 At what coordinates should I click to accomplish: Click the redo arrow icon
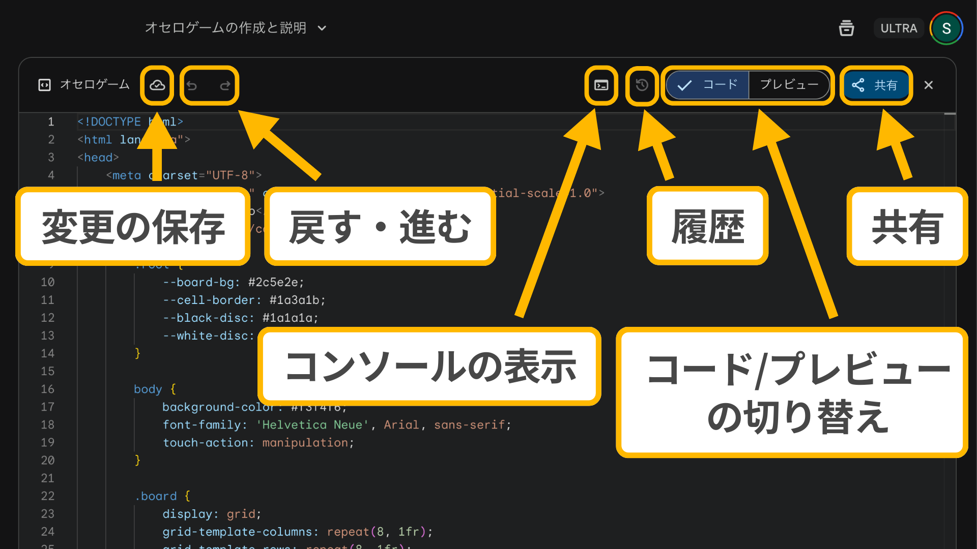tap(225, 85)
